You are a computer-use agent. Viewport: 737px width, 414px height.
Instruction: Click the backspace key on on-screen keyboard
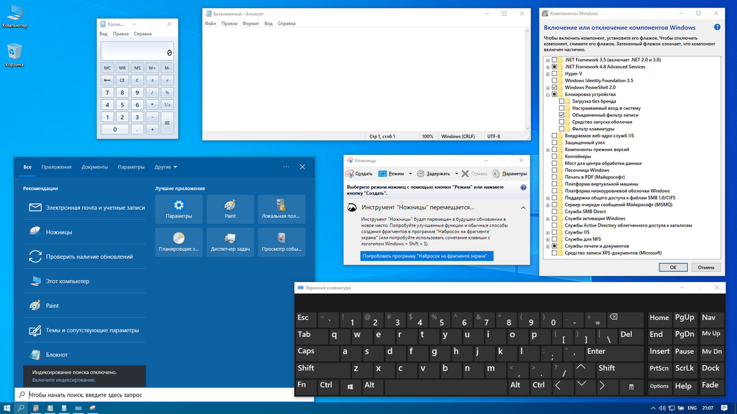click(625, 319)
